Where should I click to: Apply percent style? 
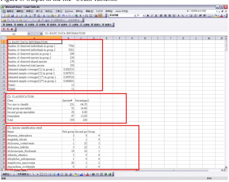183,16
